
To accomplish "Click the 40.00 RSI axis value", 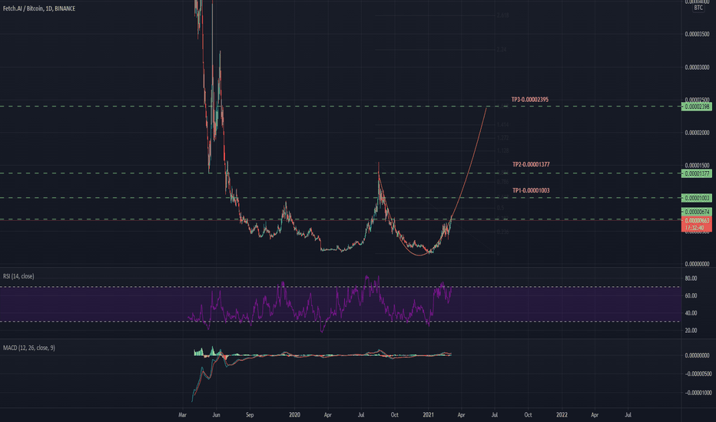I will [x=691, y=313].
